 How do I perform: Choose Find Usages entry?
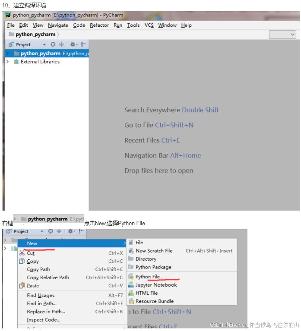coord(72,295)
